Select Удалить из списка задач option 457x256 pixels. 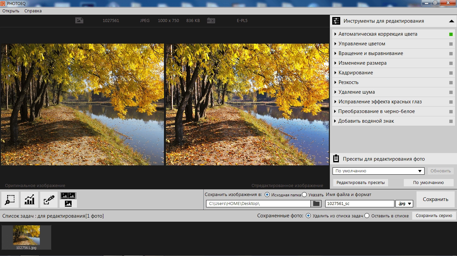(308, 216)
